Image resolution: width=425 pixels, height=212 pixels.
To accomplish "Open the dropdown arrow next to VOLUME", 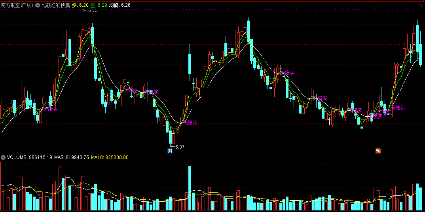I will [x=3, y=157].
